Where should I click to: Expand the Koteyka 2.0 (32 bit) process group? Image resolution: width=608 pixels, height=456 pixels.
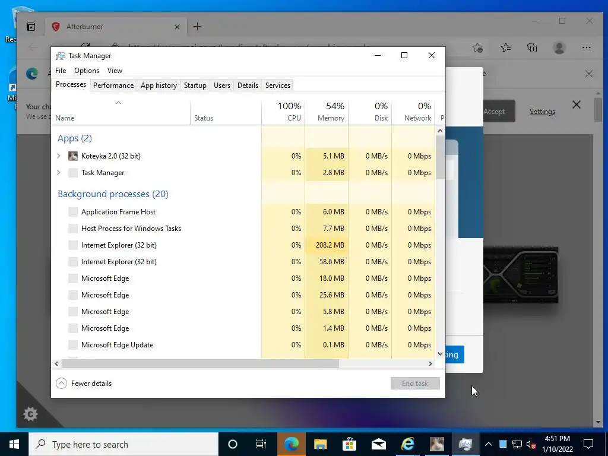point(59,156)
